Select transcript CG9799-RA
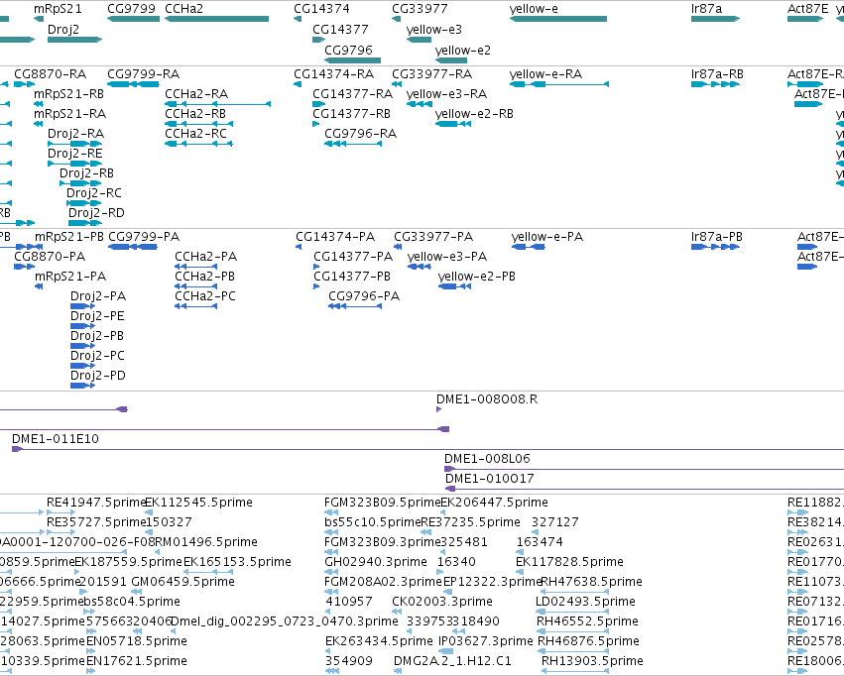 (x=134, y=84)
